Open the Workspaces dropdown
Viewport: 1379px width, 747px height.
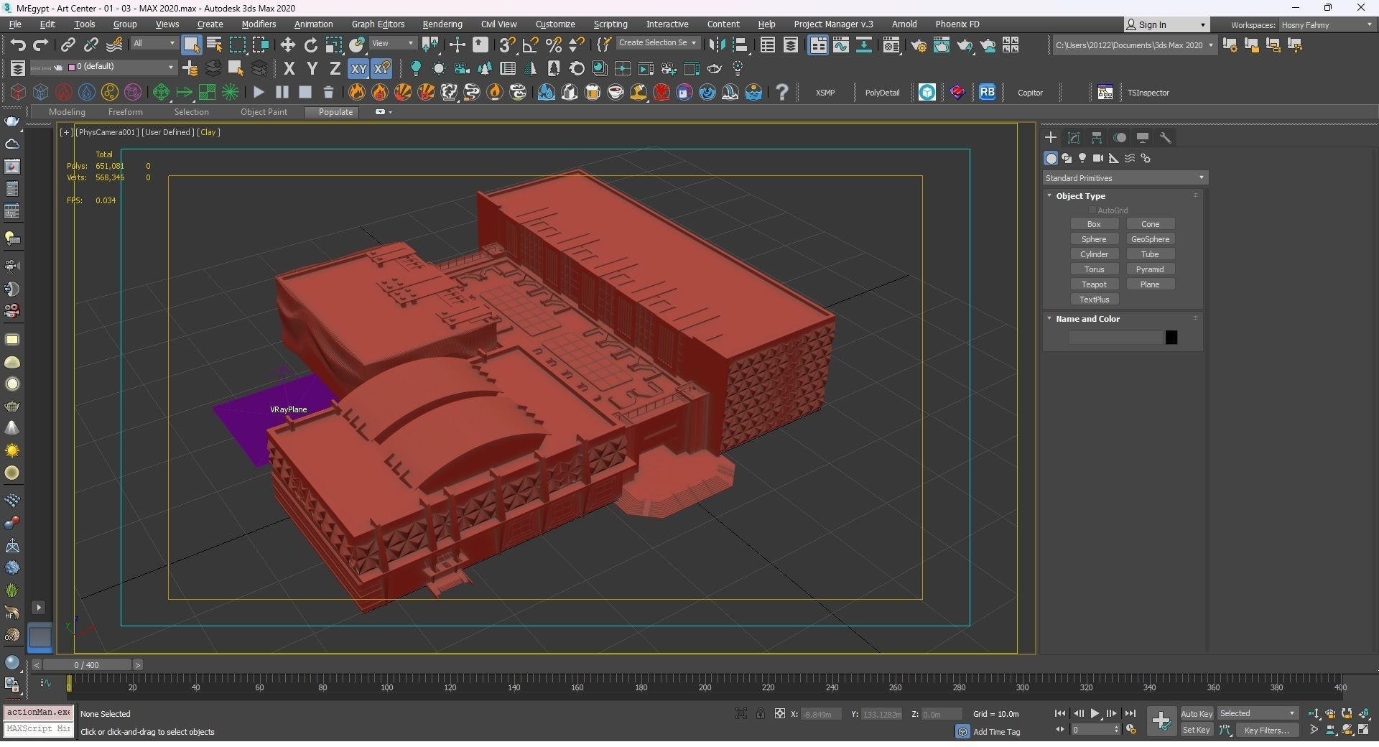(1327, 25)
